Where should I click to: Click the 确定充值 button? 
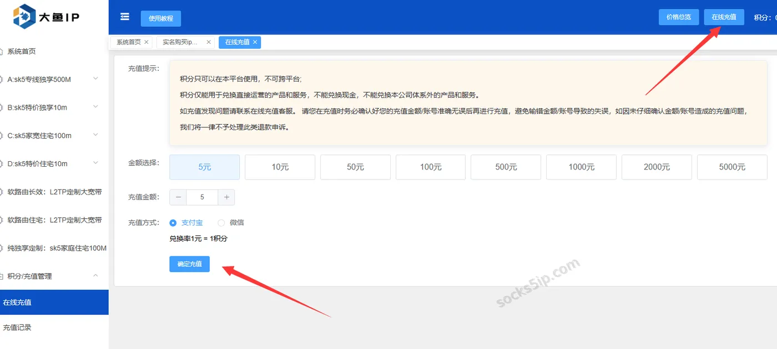tap(189, 264)
